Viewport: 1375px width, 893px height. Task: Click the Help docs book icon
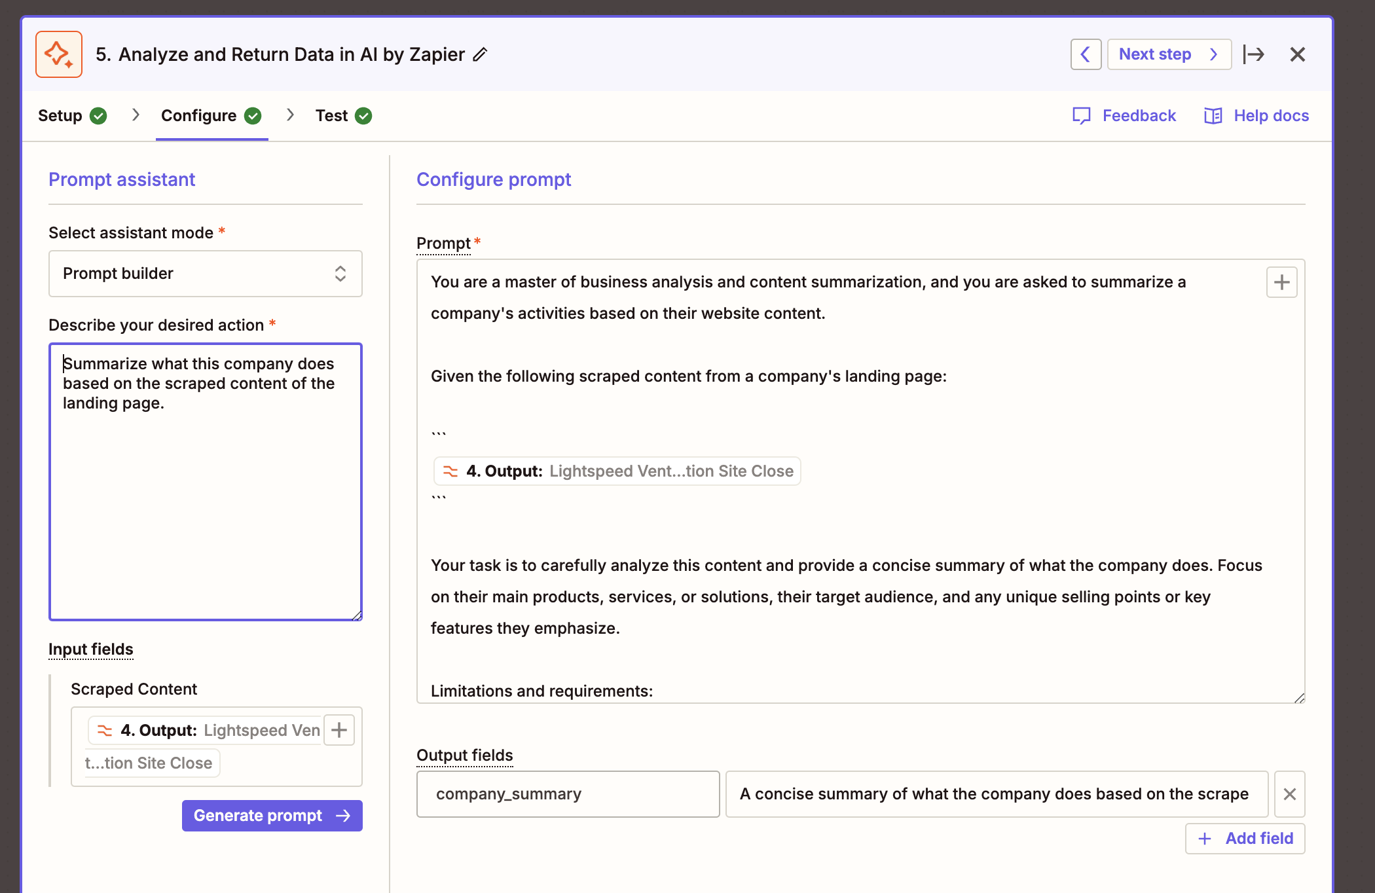(x=1213, y=116)
